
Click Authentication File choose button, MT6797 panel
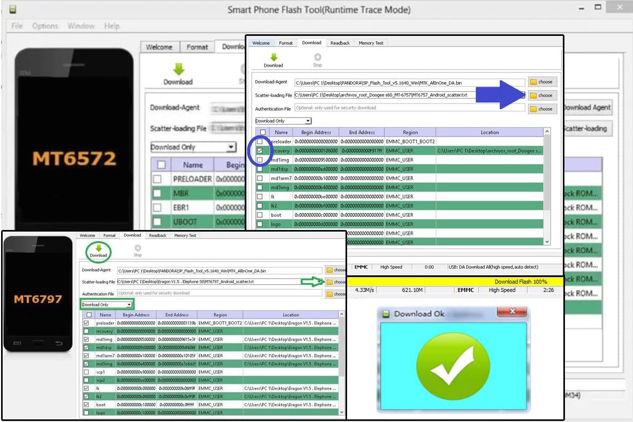pos(336,294)
